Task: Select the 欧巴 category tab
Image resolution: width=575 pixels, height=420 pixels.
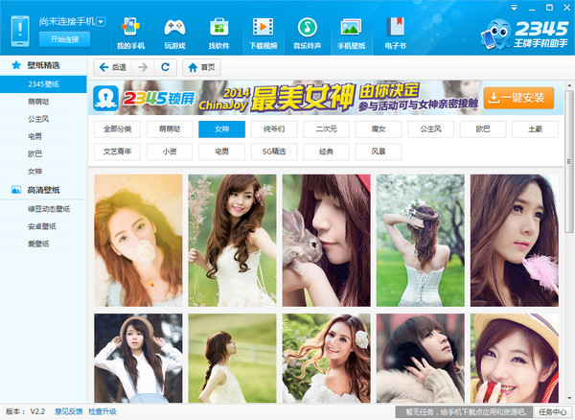Action: 483,129
